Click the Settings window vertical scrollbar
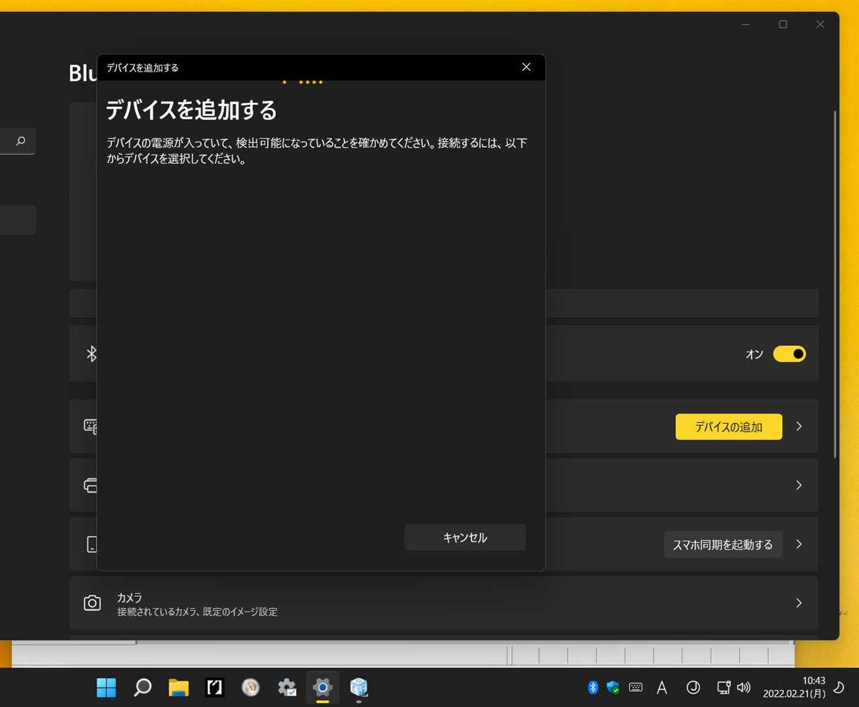The width and height of the screenshot is (859, 707). click(835, 285)
